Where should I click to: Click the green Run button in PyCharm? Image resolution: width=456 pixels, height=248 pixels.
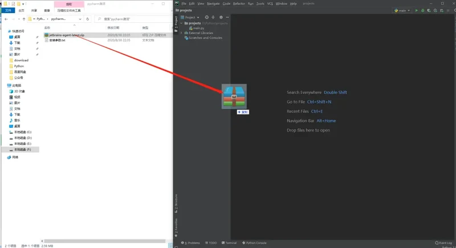pyautogui.click(x=417, y=10)
